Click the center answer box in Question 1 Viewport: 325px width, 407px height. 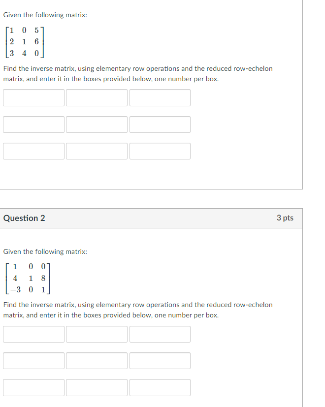tap(97, 124)
